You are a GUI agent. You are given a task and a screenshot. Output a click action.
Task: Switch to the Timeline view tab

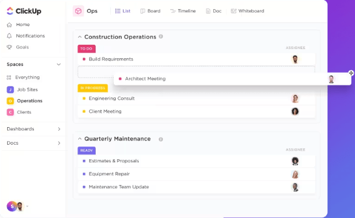point(183,11)
